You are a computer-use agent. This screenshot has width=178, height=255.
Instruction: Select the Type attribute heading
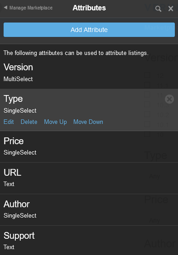(13, 99)
